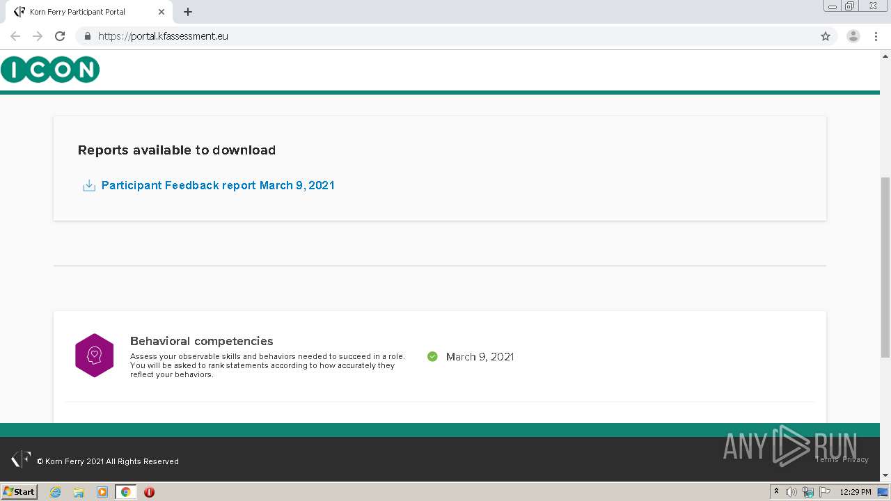Bookmark this page with star icon
The image size is (891, 501).
pos(826,36)
